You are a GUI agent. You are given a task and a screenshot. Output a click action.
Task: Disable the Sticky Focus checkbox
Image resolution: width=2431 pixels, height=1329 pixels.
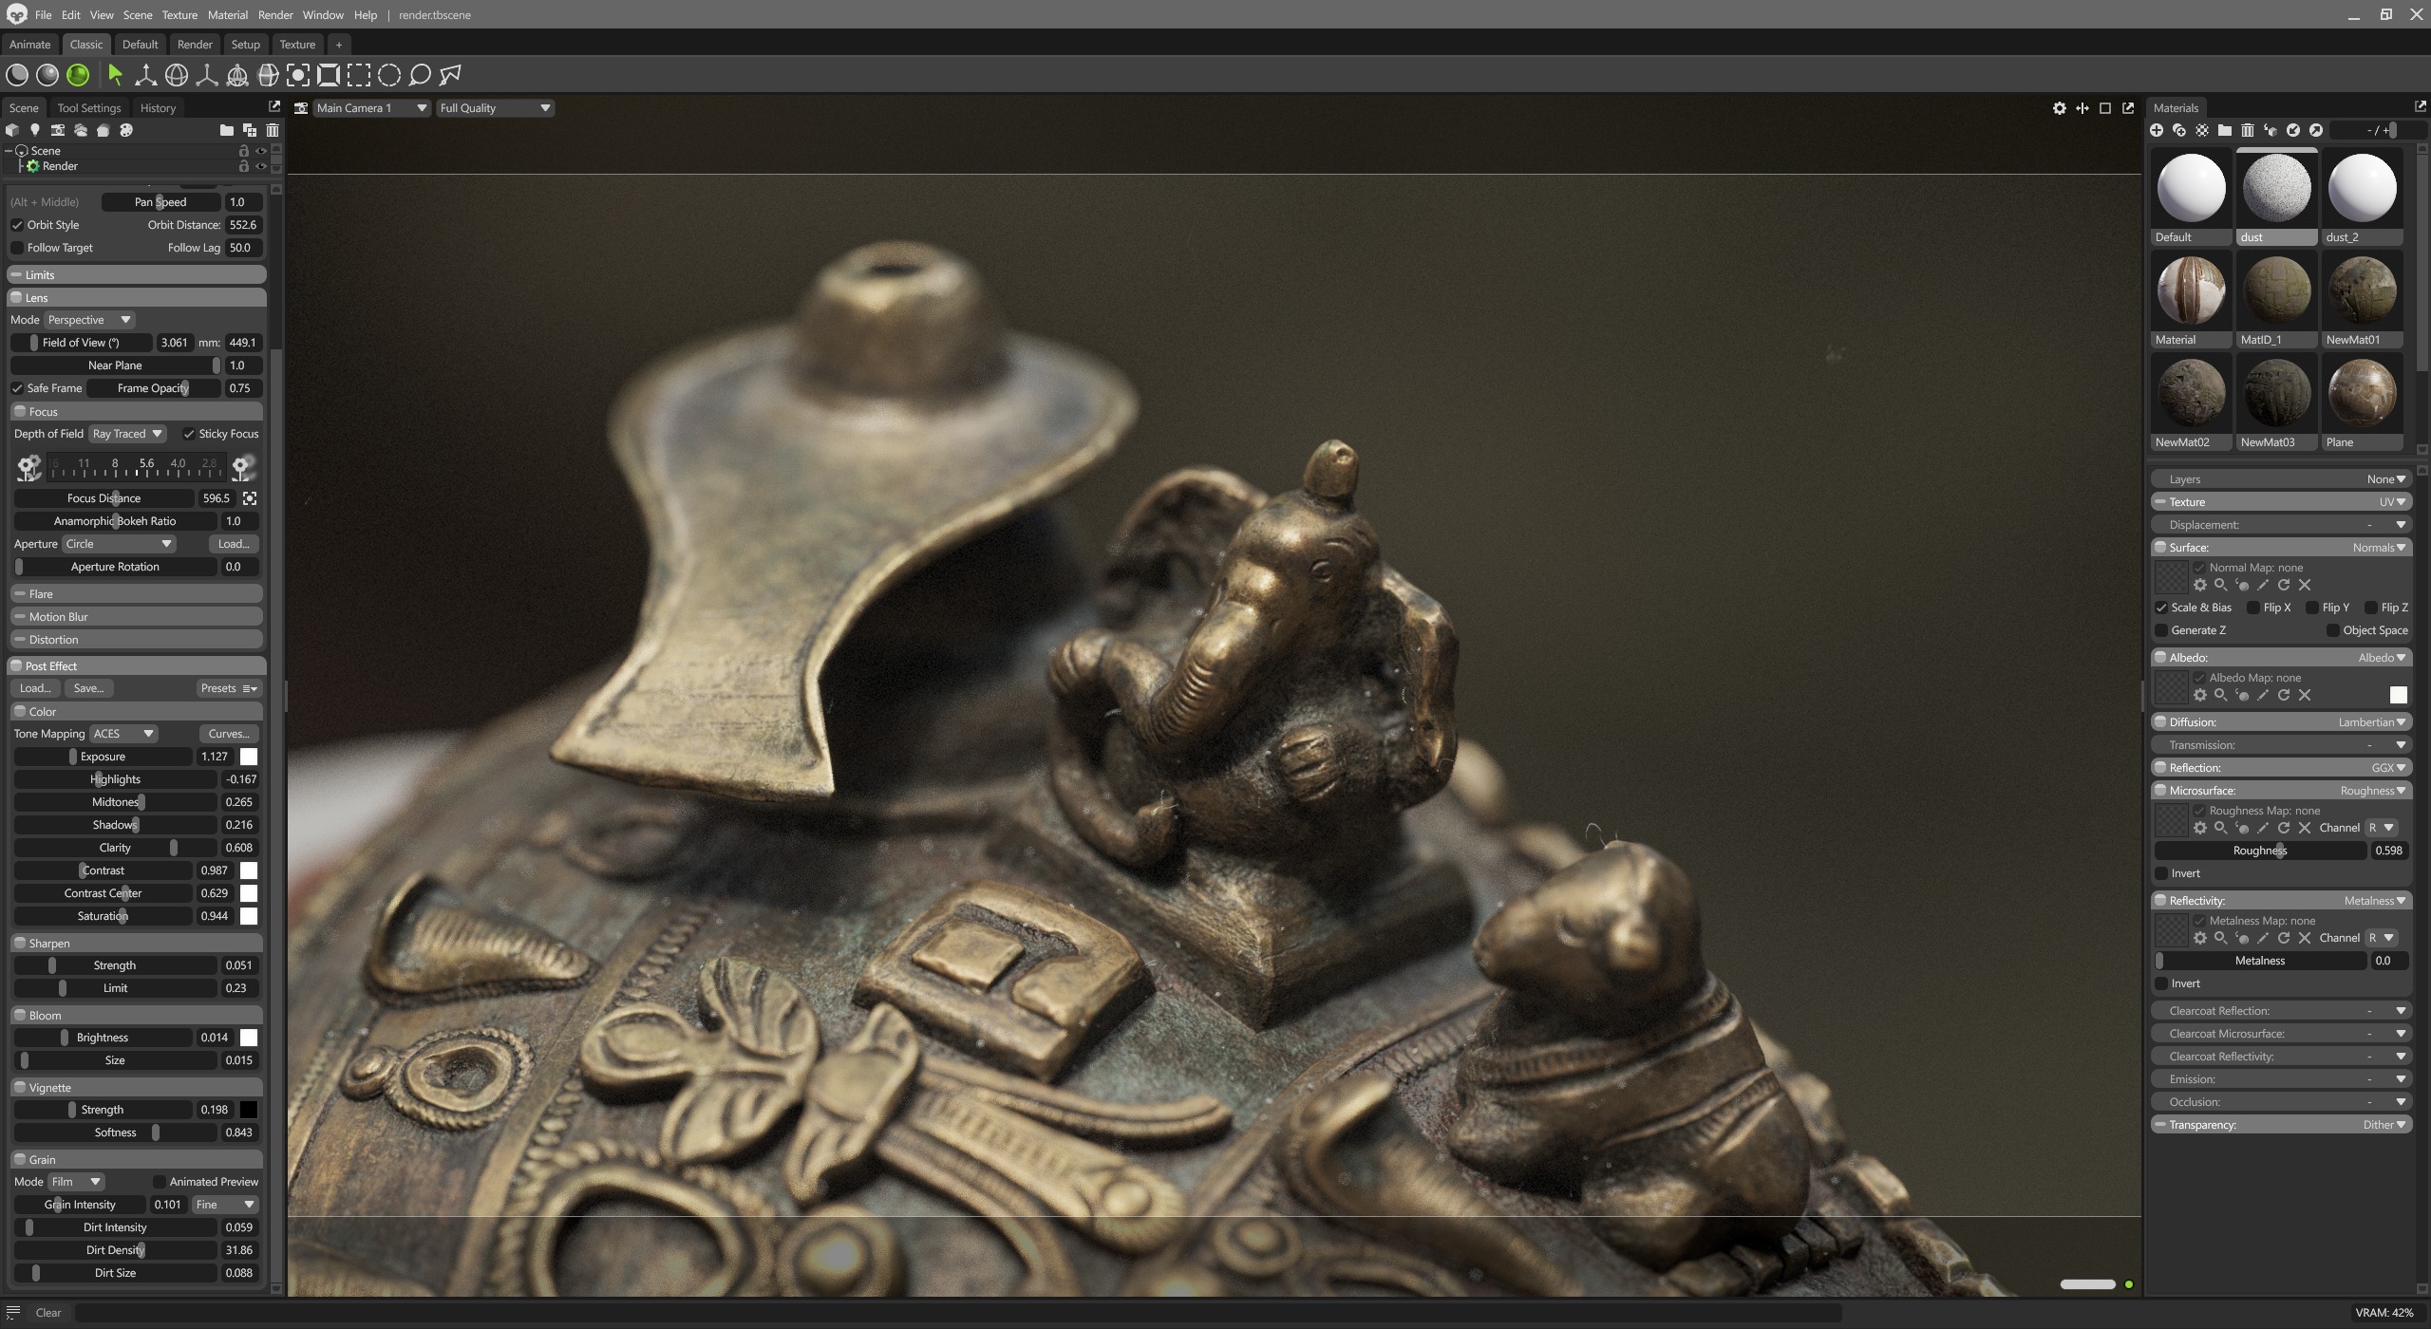[x=189, y=434]
